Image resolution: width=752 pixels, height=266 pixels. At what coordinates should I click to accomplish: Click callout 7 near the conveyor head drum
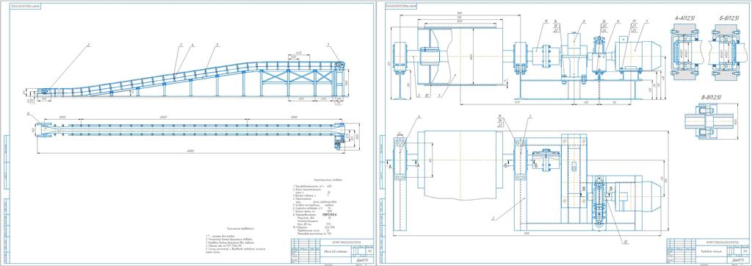[x=328, y=45]
